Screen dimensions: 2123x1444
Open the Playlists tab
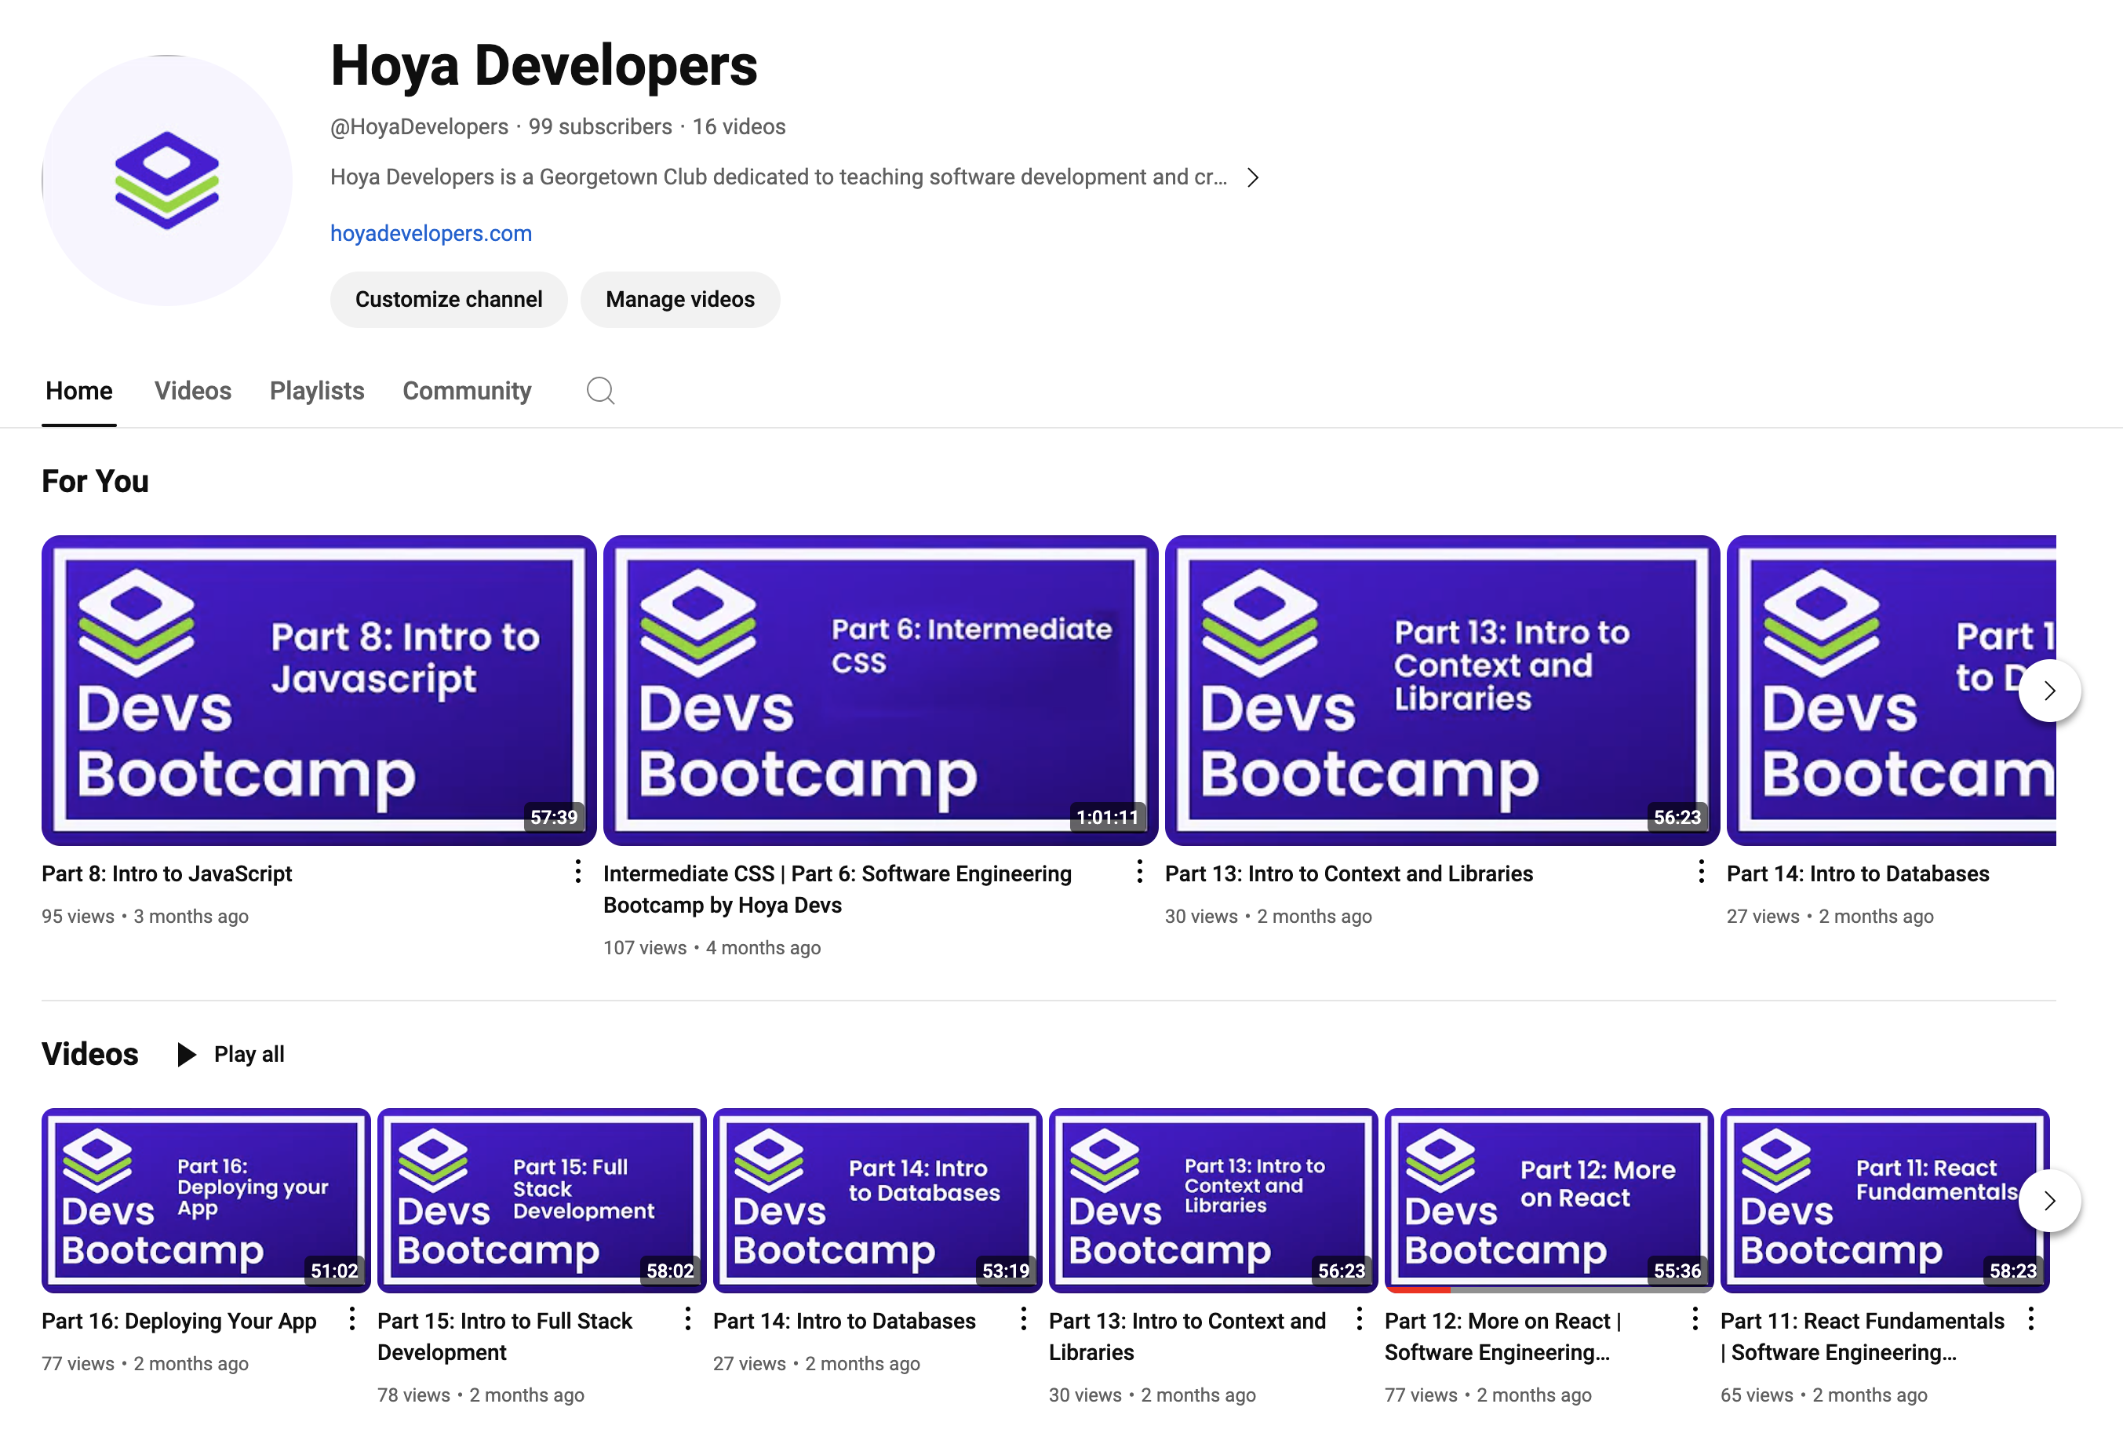[x=317, y=391]
